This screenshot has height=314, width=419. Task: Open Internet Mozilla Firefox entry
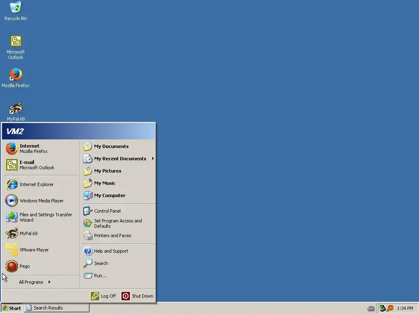41,148
